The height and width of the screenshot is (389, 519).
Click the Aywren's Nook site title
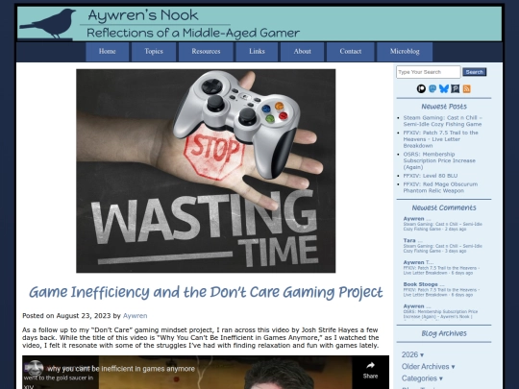click(143, 15)
